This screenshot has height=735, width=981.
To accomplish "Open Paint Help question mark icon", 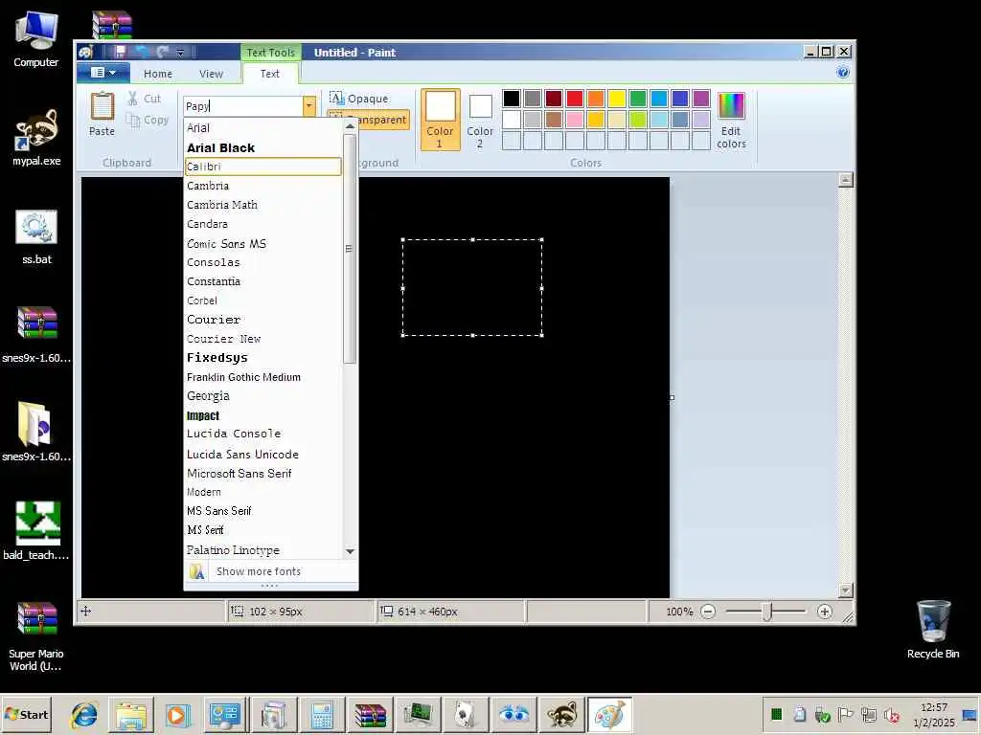I will point(843,73).
